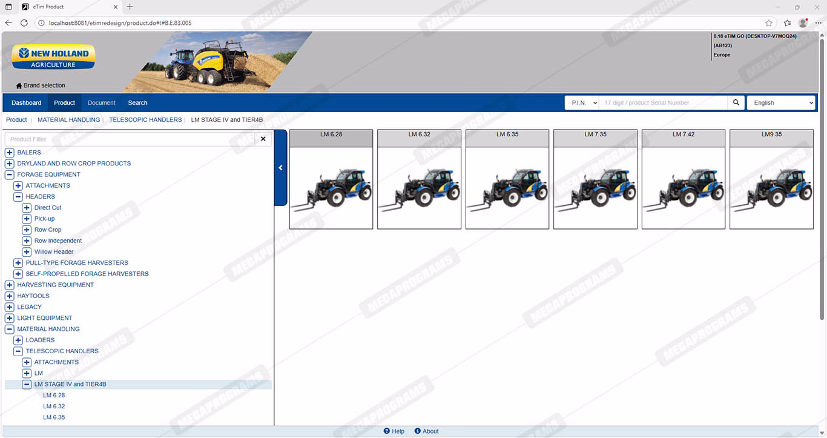Click the TELESCOPIC HANDLERS breadcrumb link

click(145, 120)
